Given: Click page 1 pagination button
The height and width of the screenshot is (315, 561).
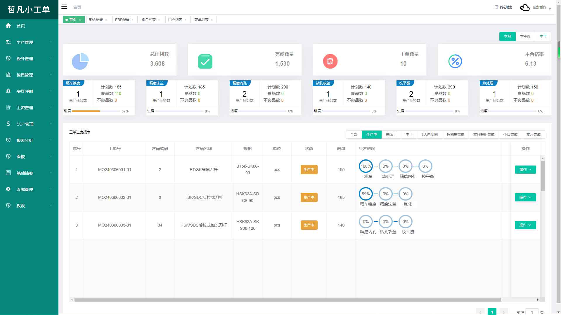Looking at the screenshot, I should click(x=492, y=312).
